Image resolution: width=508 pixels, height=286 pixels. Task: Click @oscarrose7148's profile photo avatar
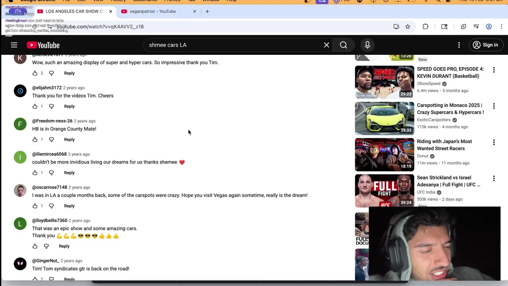[20, 190]
